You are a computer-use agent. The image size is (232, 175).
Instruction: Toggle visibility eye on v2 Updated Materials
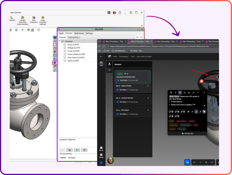pyautogui.click(x=119, y=98)
